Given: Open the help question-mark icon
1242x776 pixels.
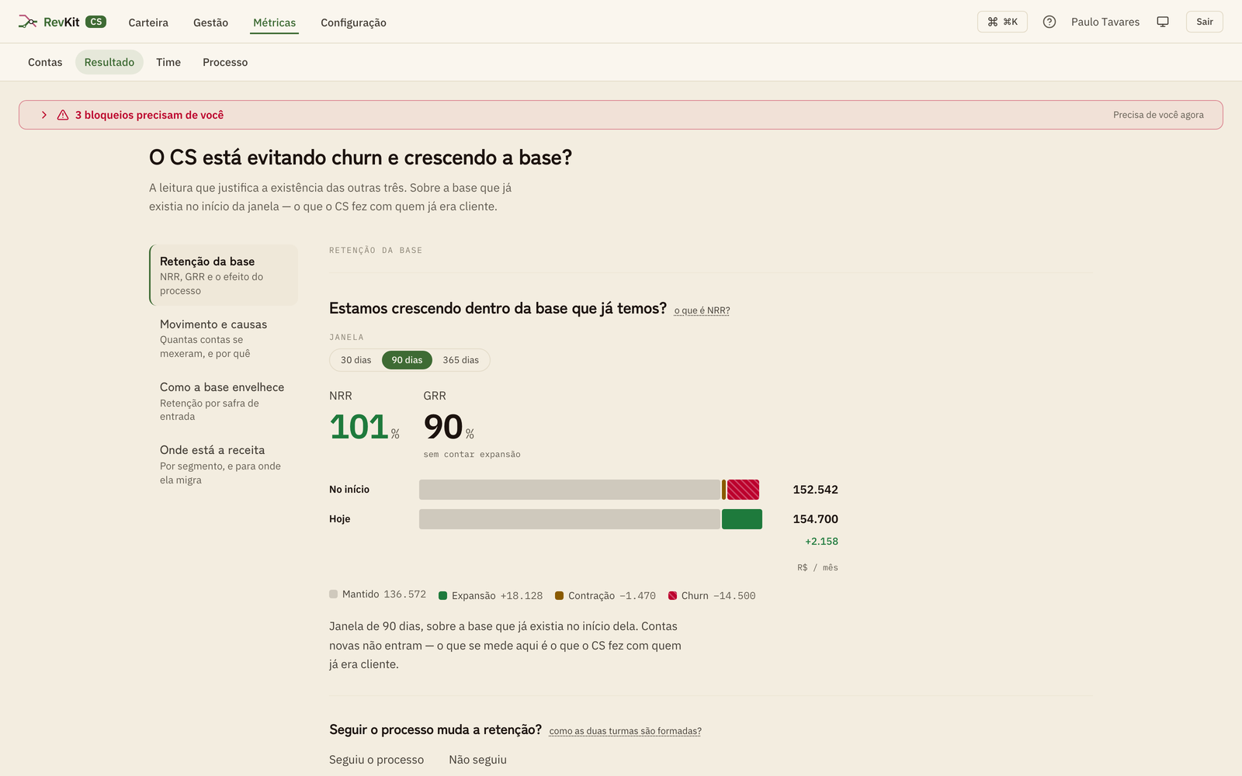Looking at the screenshot, I should pos(1049,22).
